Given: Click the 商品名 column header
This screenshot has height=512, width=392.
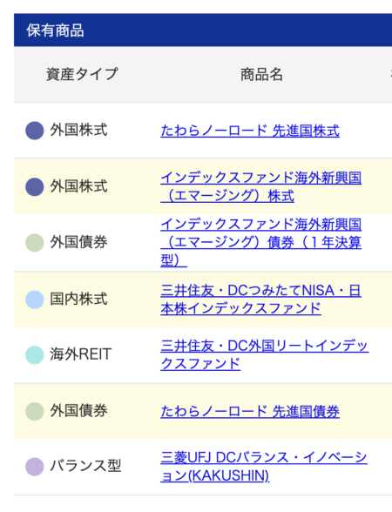Looking at the screenshot, I should click(x=261, y=74).
